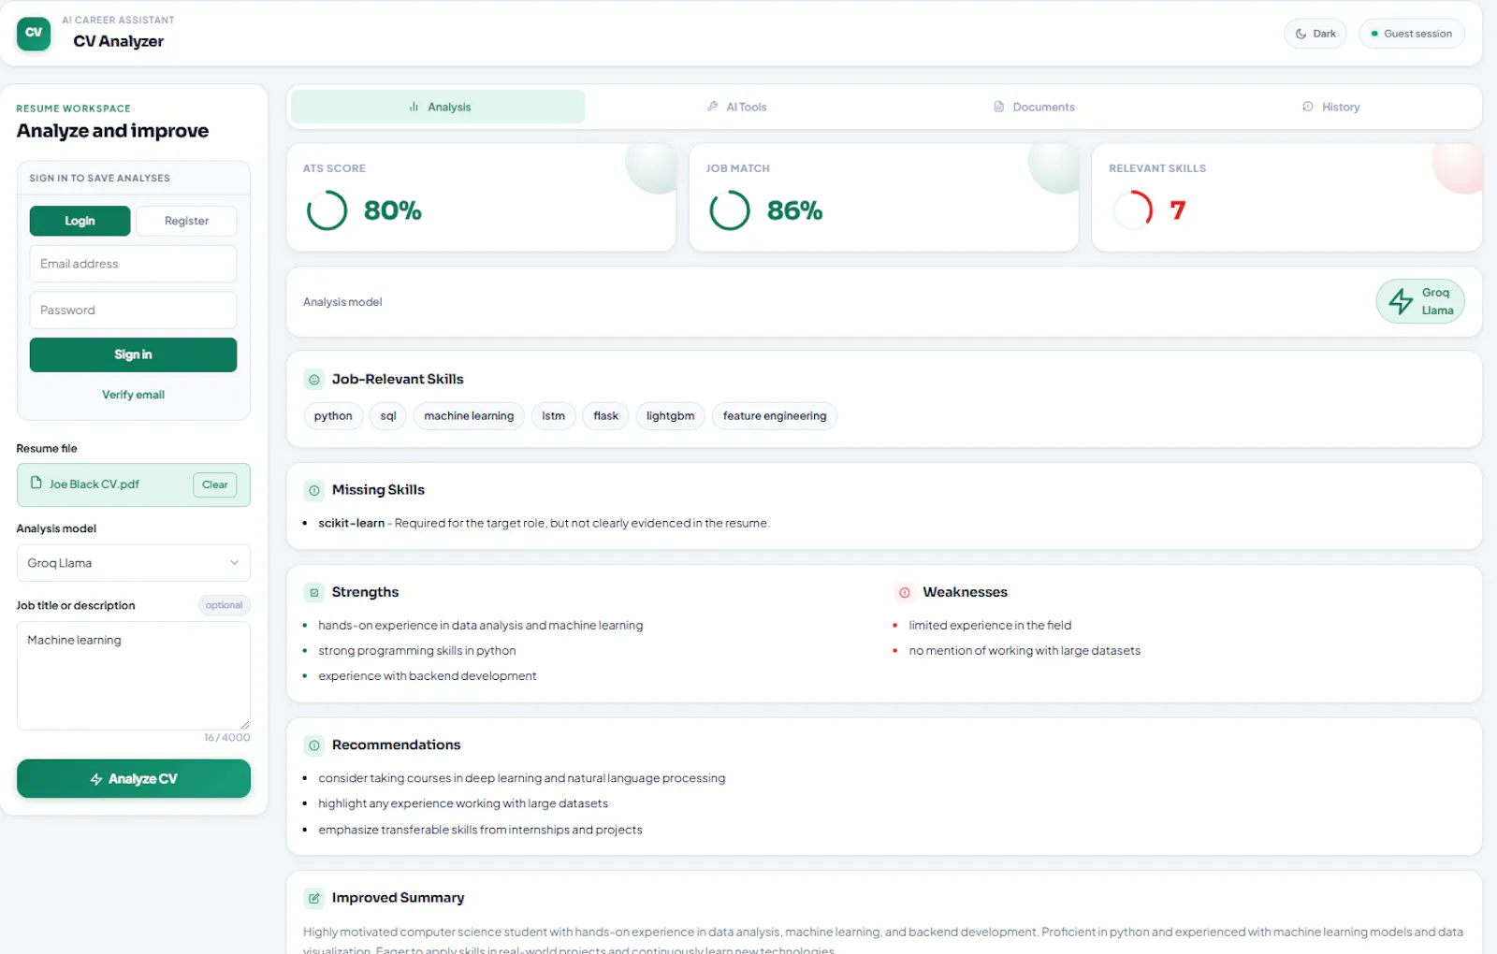The image size is (1497, 954).
Task: Click the Groq Llama model badge
Action: 1420,301
